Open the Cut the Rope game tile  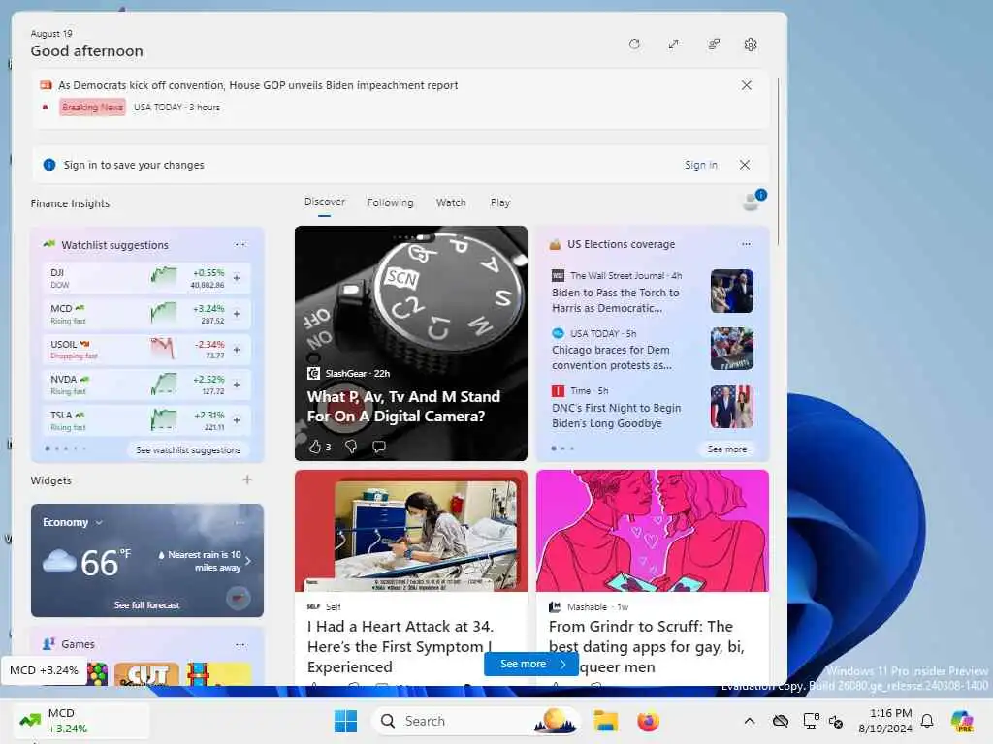point(147,674)
